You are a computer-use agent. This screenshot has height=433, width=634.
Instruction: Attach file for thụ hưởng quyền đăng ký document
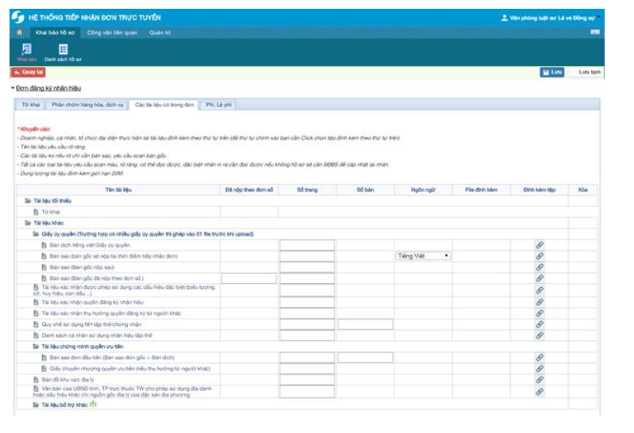coord(540,313)
